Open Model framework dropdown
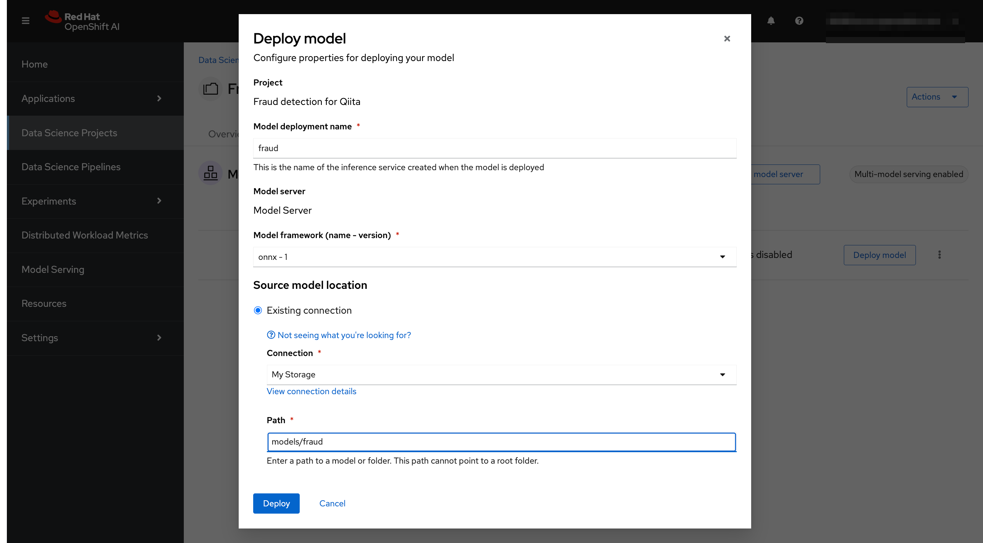This screenshot has height=543, width=983. 495,257
